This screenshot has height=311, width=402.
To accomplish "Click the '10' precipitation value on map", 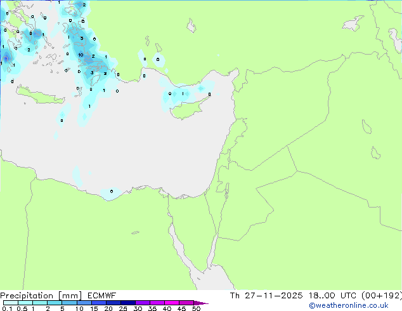I will 81,55.
